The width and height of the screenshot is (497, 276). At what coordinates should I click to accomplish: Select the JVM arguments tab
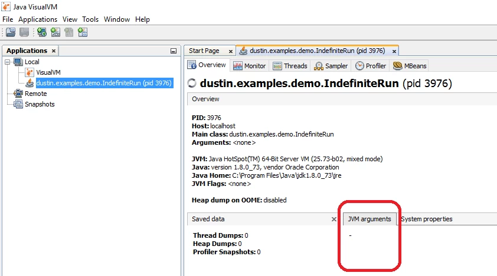click(x=370, y=219)
